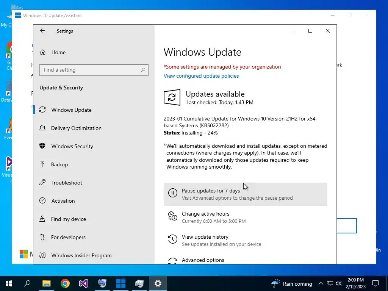Image resolution: width=388 pixels, height=291 pixels.
Task: Click the Backup upload arrow icon
Action: click(x=42, y=164)
